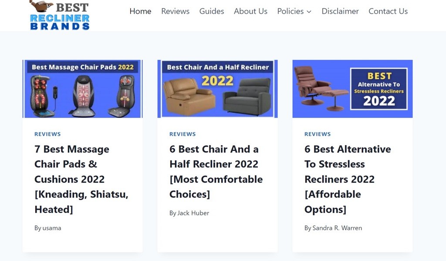
Task: Click Reviews category above the Stressless Recliners article
Action: [x=318, y=134]
